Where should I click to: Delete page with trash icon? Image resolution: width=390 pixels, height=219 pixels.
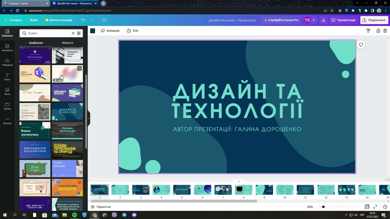click(385, 31)
